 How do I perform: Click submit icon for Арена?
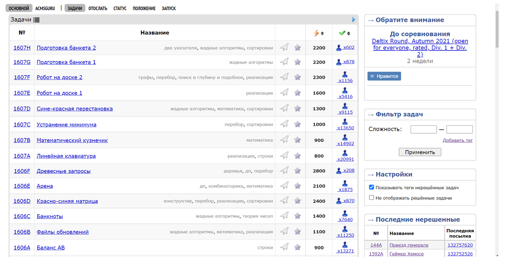285,185
